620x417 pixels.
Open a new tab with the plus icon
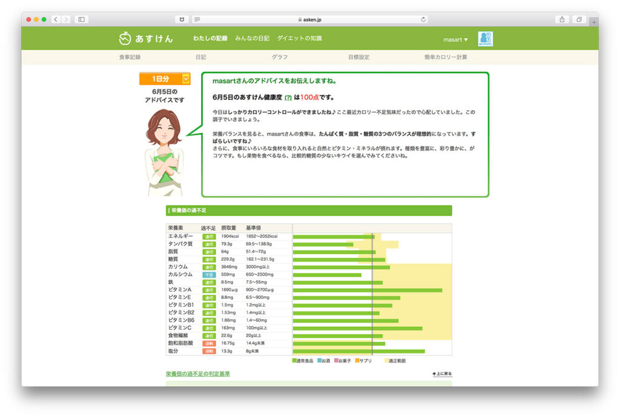593,21
